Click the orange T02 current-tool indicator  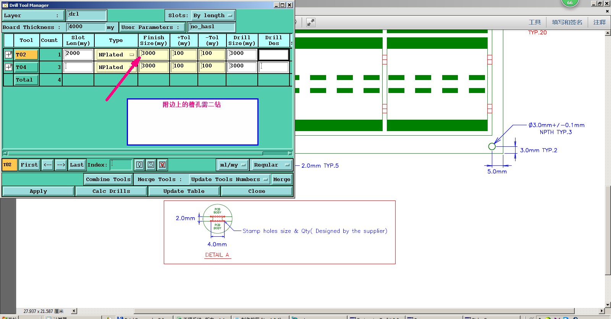click(10, 165)
